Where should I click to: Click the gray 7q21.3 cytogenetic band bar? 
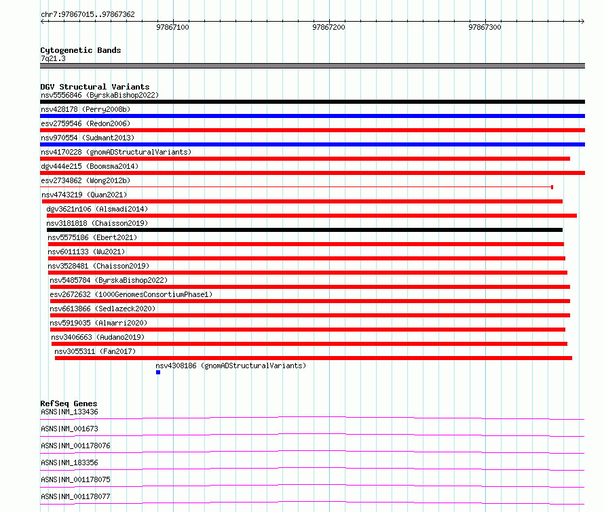click(x=312, y=66)
